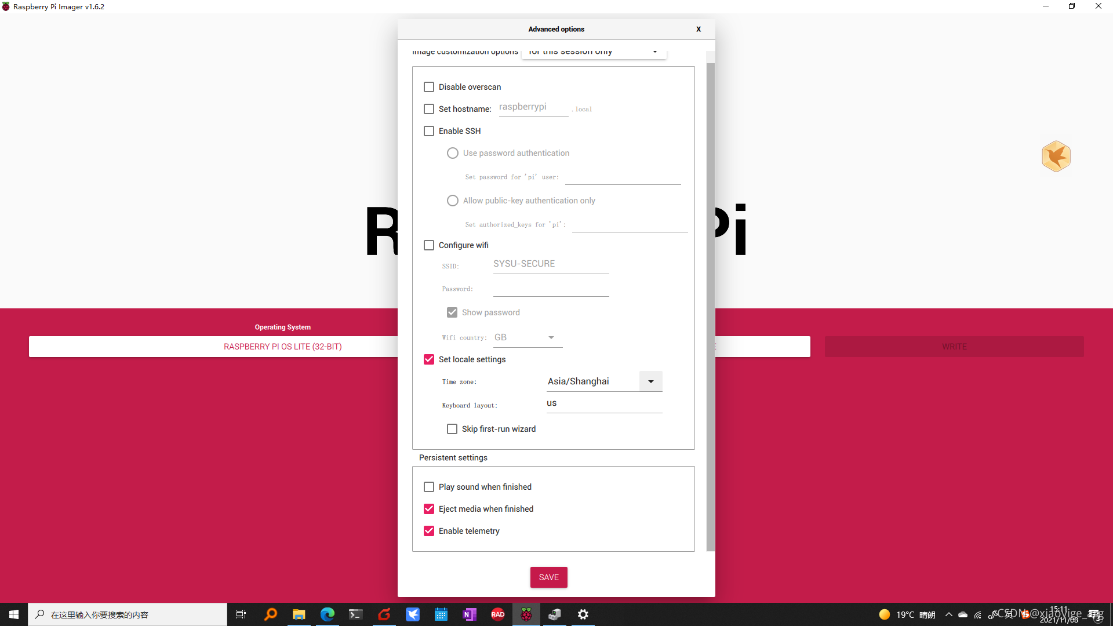Click the SAVE button

pos(549,577)
